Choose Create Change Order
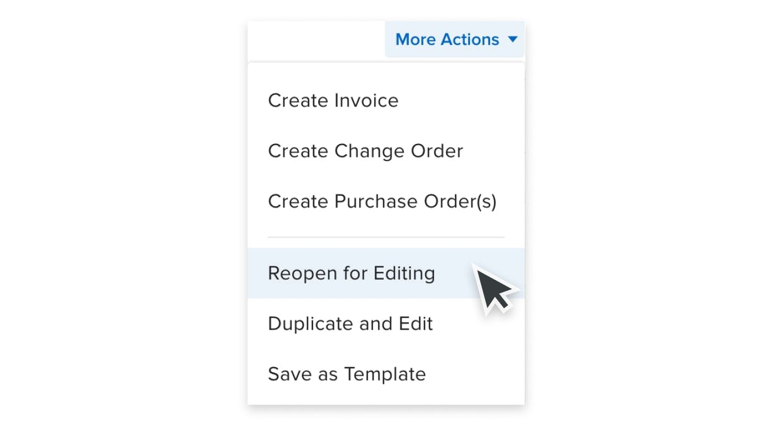This screenshot has height=426, width=773. tap(365, 151)
